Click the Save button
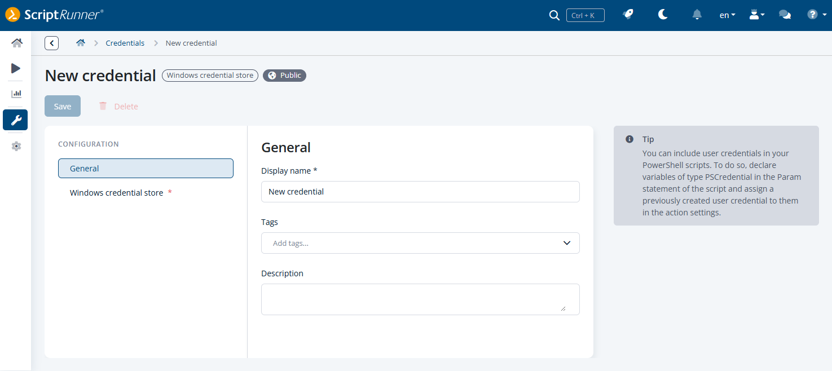The image size is (832, 371). pos(63,106)
